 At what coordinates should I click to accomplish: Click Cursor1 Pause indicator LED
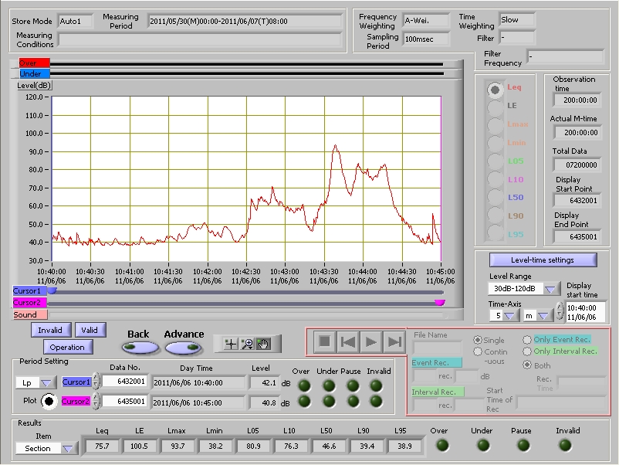coord(353,385)
